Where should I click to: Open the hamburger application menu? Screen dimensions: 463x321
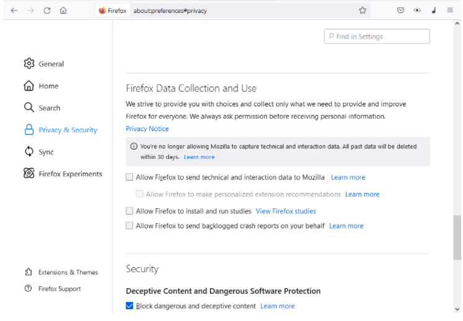(450, 11)
